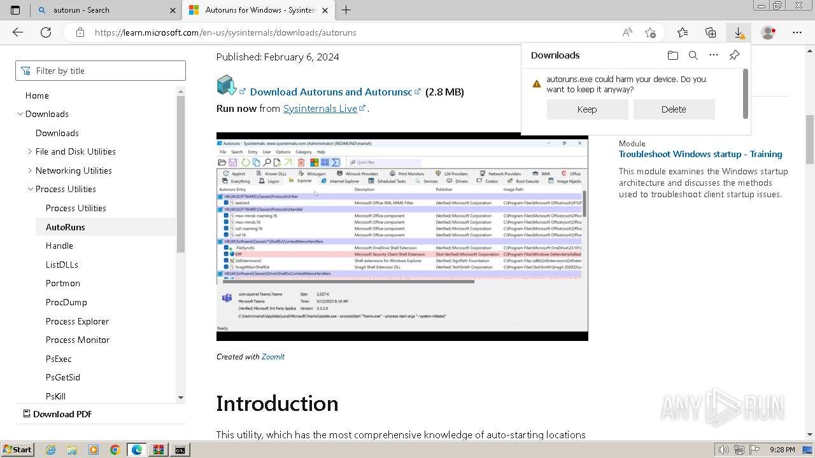Image resolution: width=815 pixels, height=458 pixels.
Task: Open the PsKill page
Action: [55, 396]
